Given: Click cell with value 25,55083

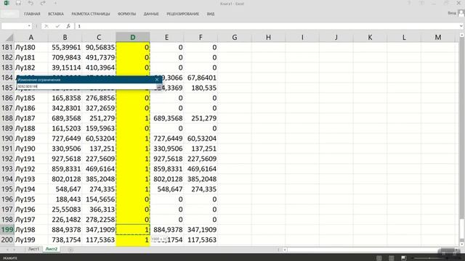Looking at the screenshot, I should pyautogui.click(x=65, y=210).
